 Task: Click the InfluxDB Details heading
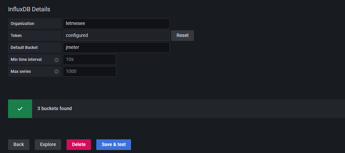[x=29, y=9]
